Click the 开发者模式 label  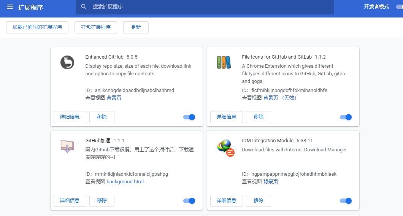click(376, 7)
